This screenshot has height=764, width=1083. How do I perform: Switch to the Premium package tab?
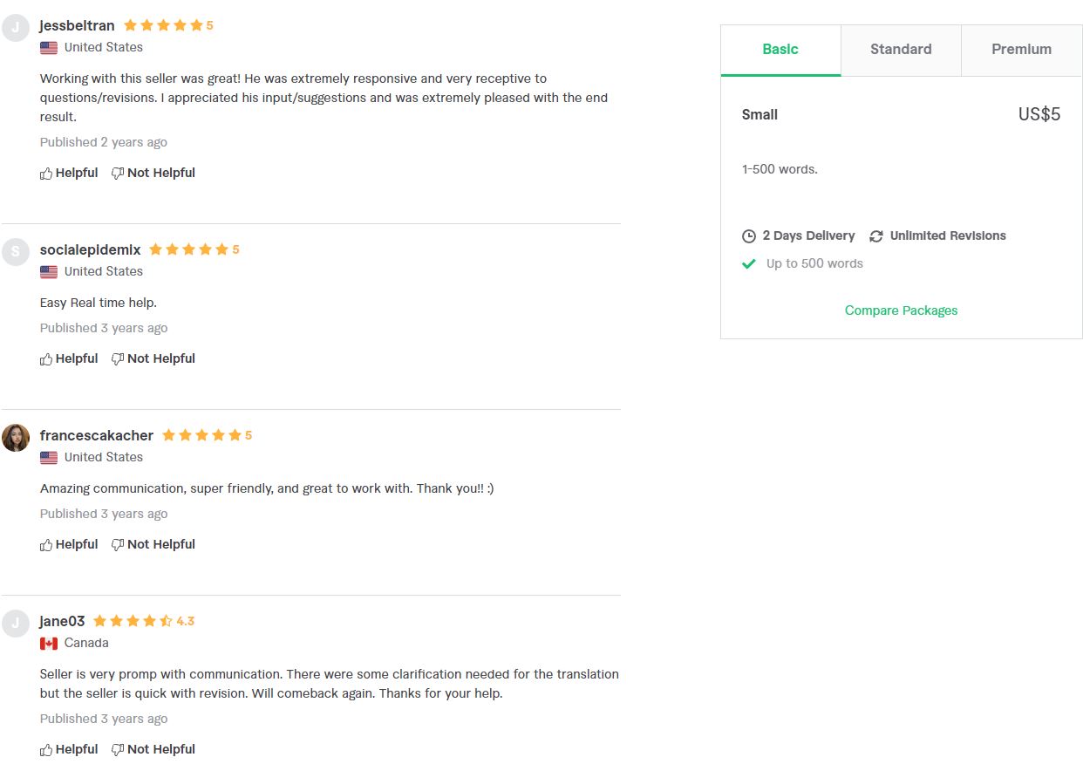(x=1021, y=50)
